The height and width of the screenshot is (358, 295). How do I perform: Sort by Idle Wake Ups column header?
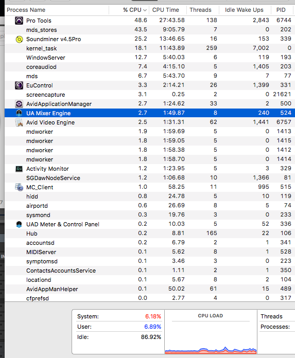(245, 10)
